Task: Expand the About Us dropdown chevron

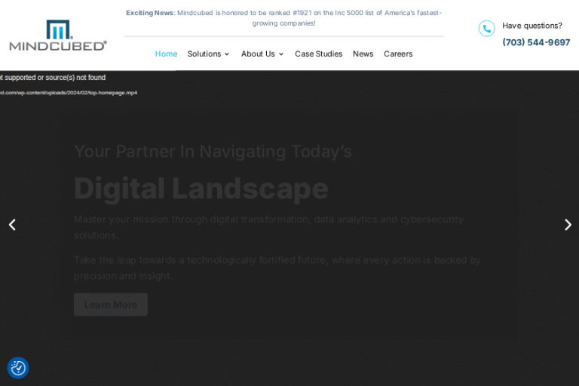Action: tap(281, 54)
